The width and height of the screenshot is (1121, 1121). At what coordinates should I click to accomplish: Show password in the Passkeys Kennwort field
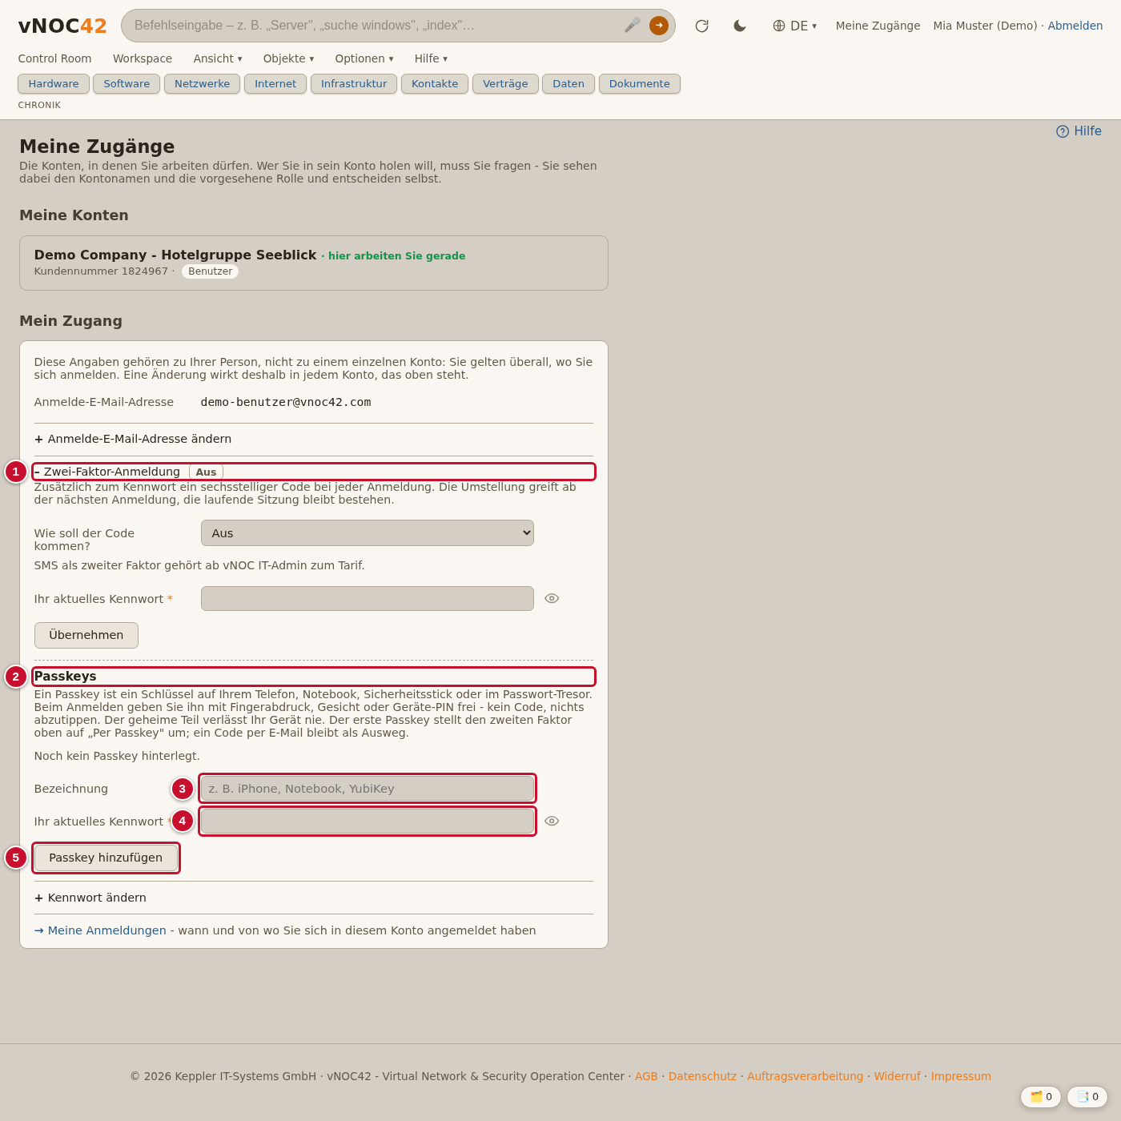coord(552,822)
